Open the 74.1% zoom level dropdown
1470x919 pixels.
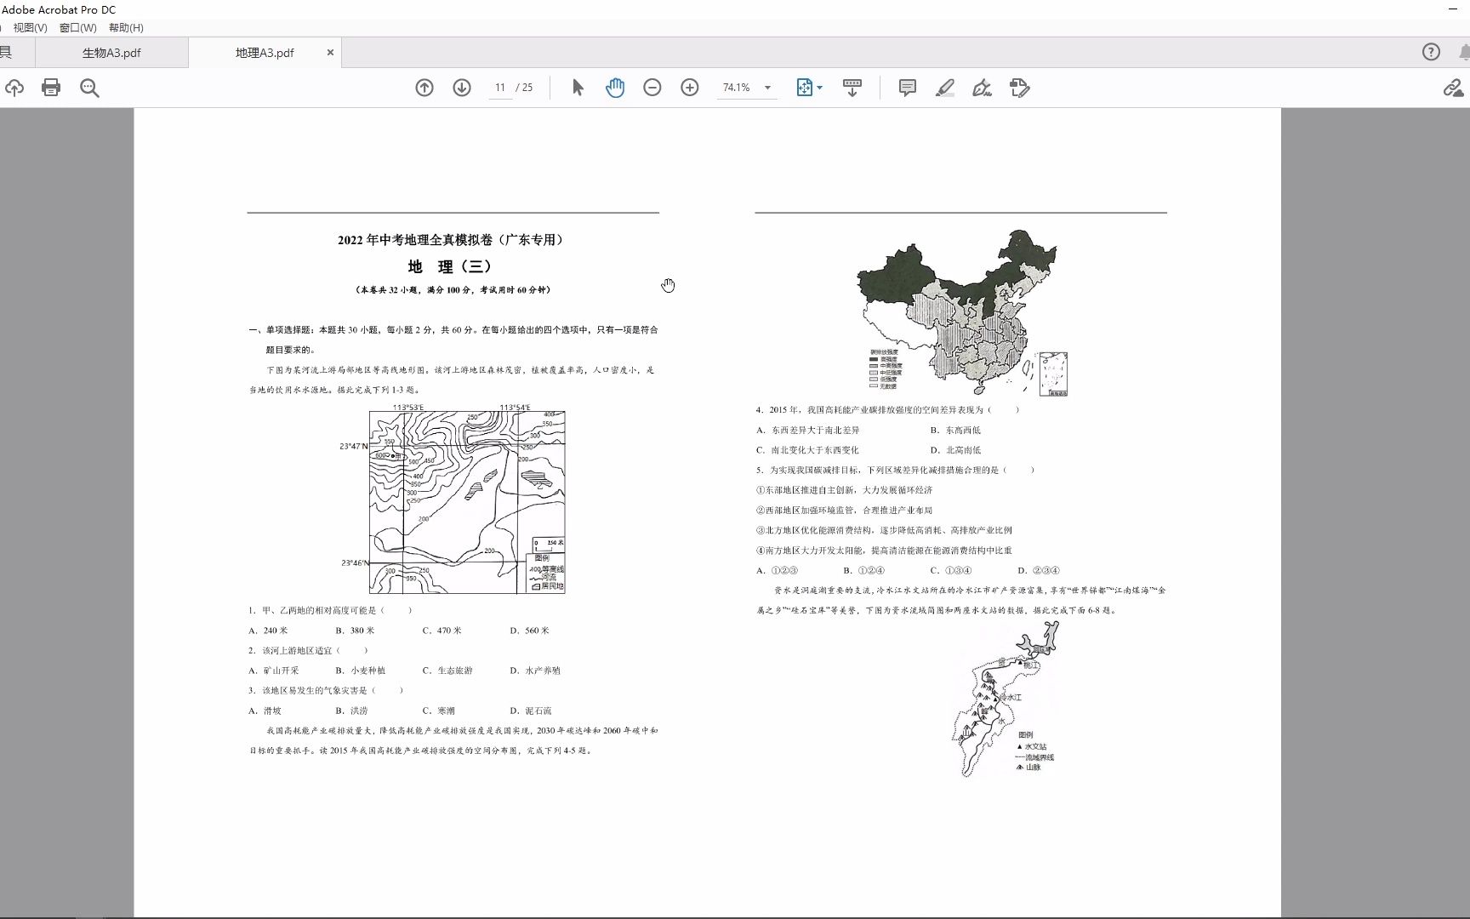tap(767, 88)
